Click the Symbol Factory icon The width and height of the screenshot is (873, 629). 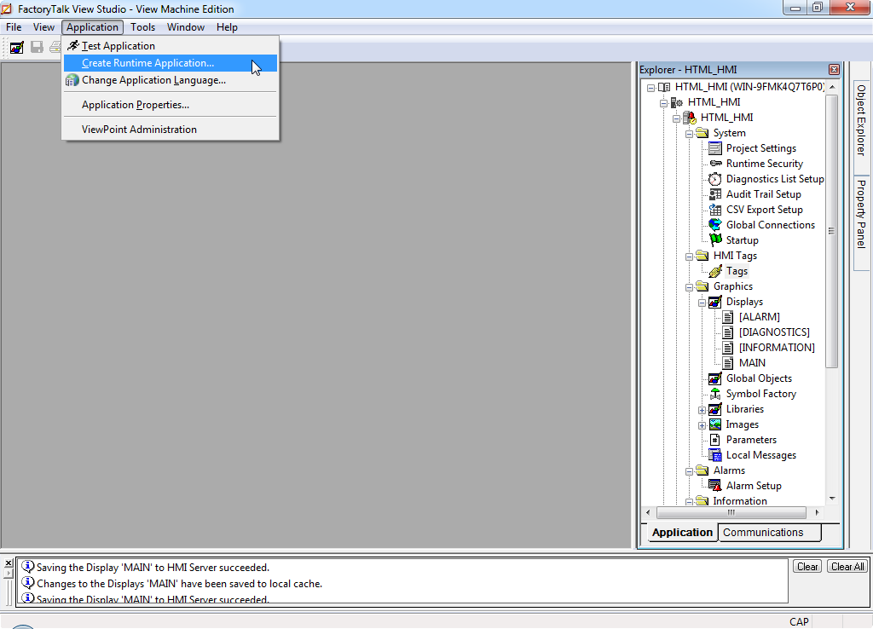[715, 394]
